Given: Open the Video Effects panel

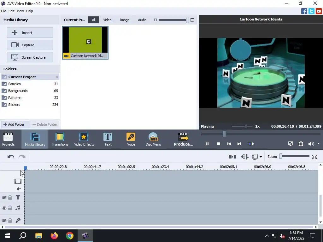Looking at the screenshot, I should pos(84,139).
